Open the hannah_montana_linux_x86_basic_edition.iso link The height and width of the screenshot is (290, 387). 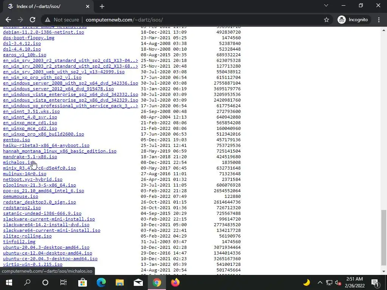pos(60,151)
